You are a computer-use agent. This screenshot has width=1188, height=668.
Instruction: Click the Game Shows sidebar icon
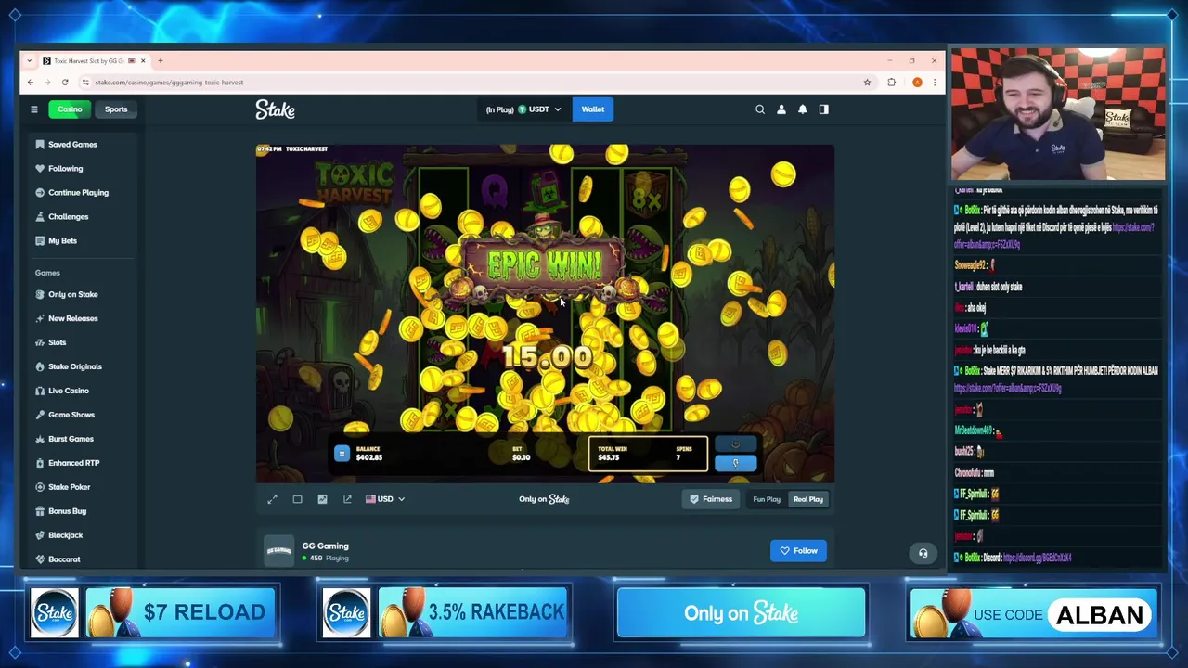pyautogui.click(x=40, y=415)
